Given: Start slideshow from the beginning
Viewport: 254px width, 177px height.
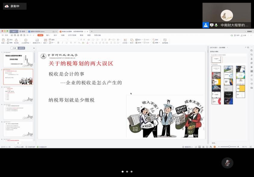Looking at the screenshot, I should click(25, 40).
